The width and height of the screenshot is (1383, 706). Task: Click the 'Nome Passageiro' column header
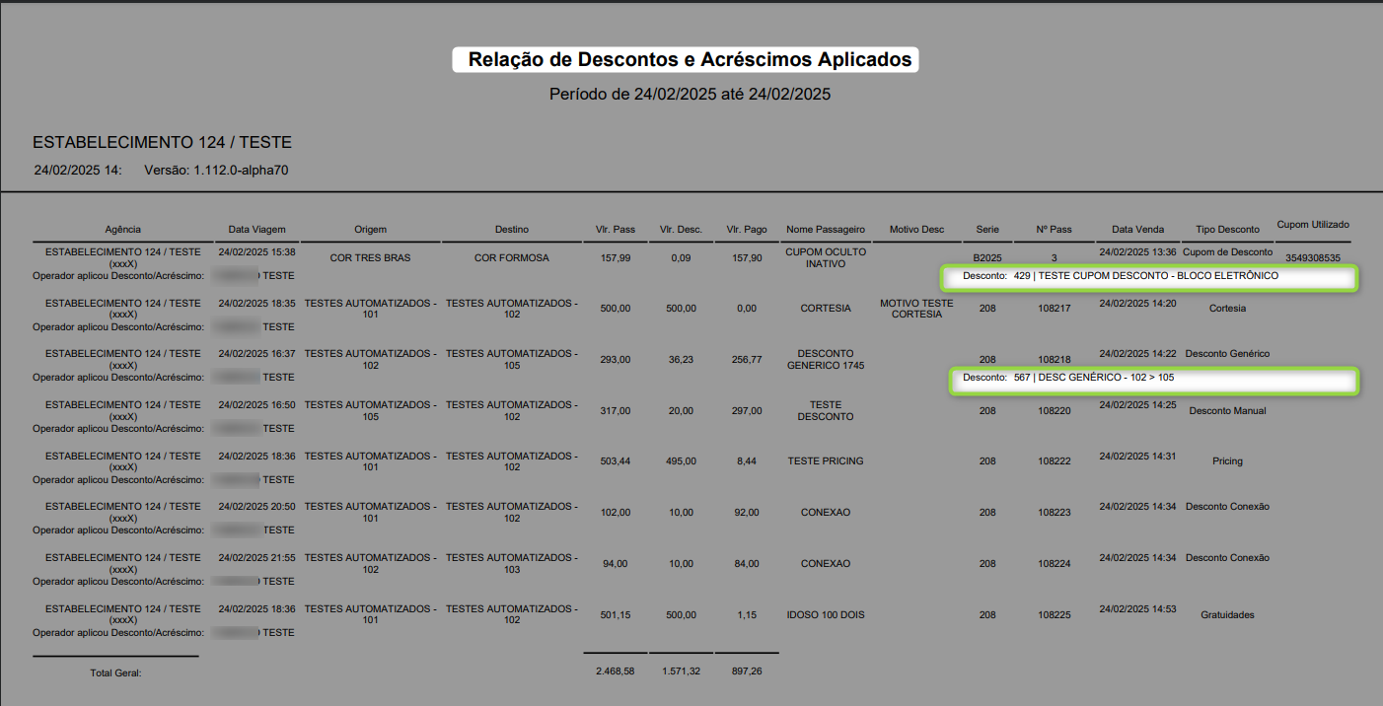click(x=826, y=230)
